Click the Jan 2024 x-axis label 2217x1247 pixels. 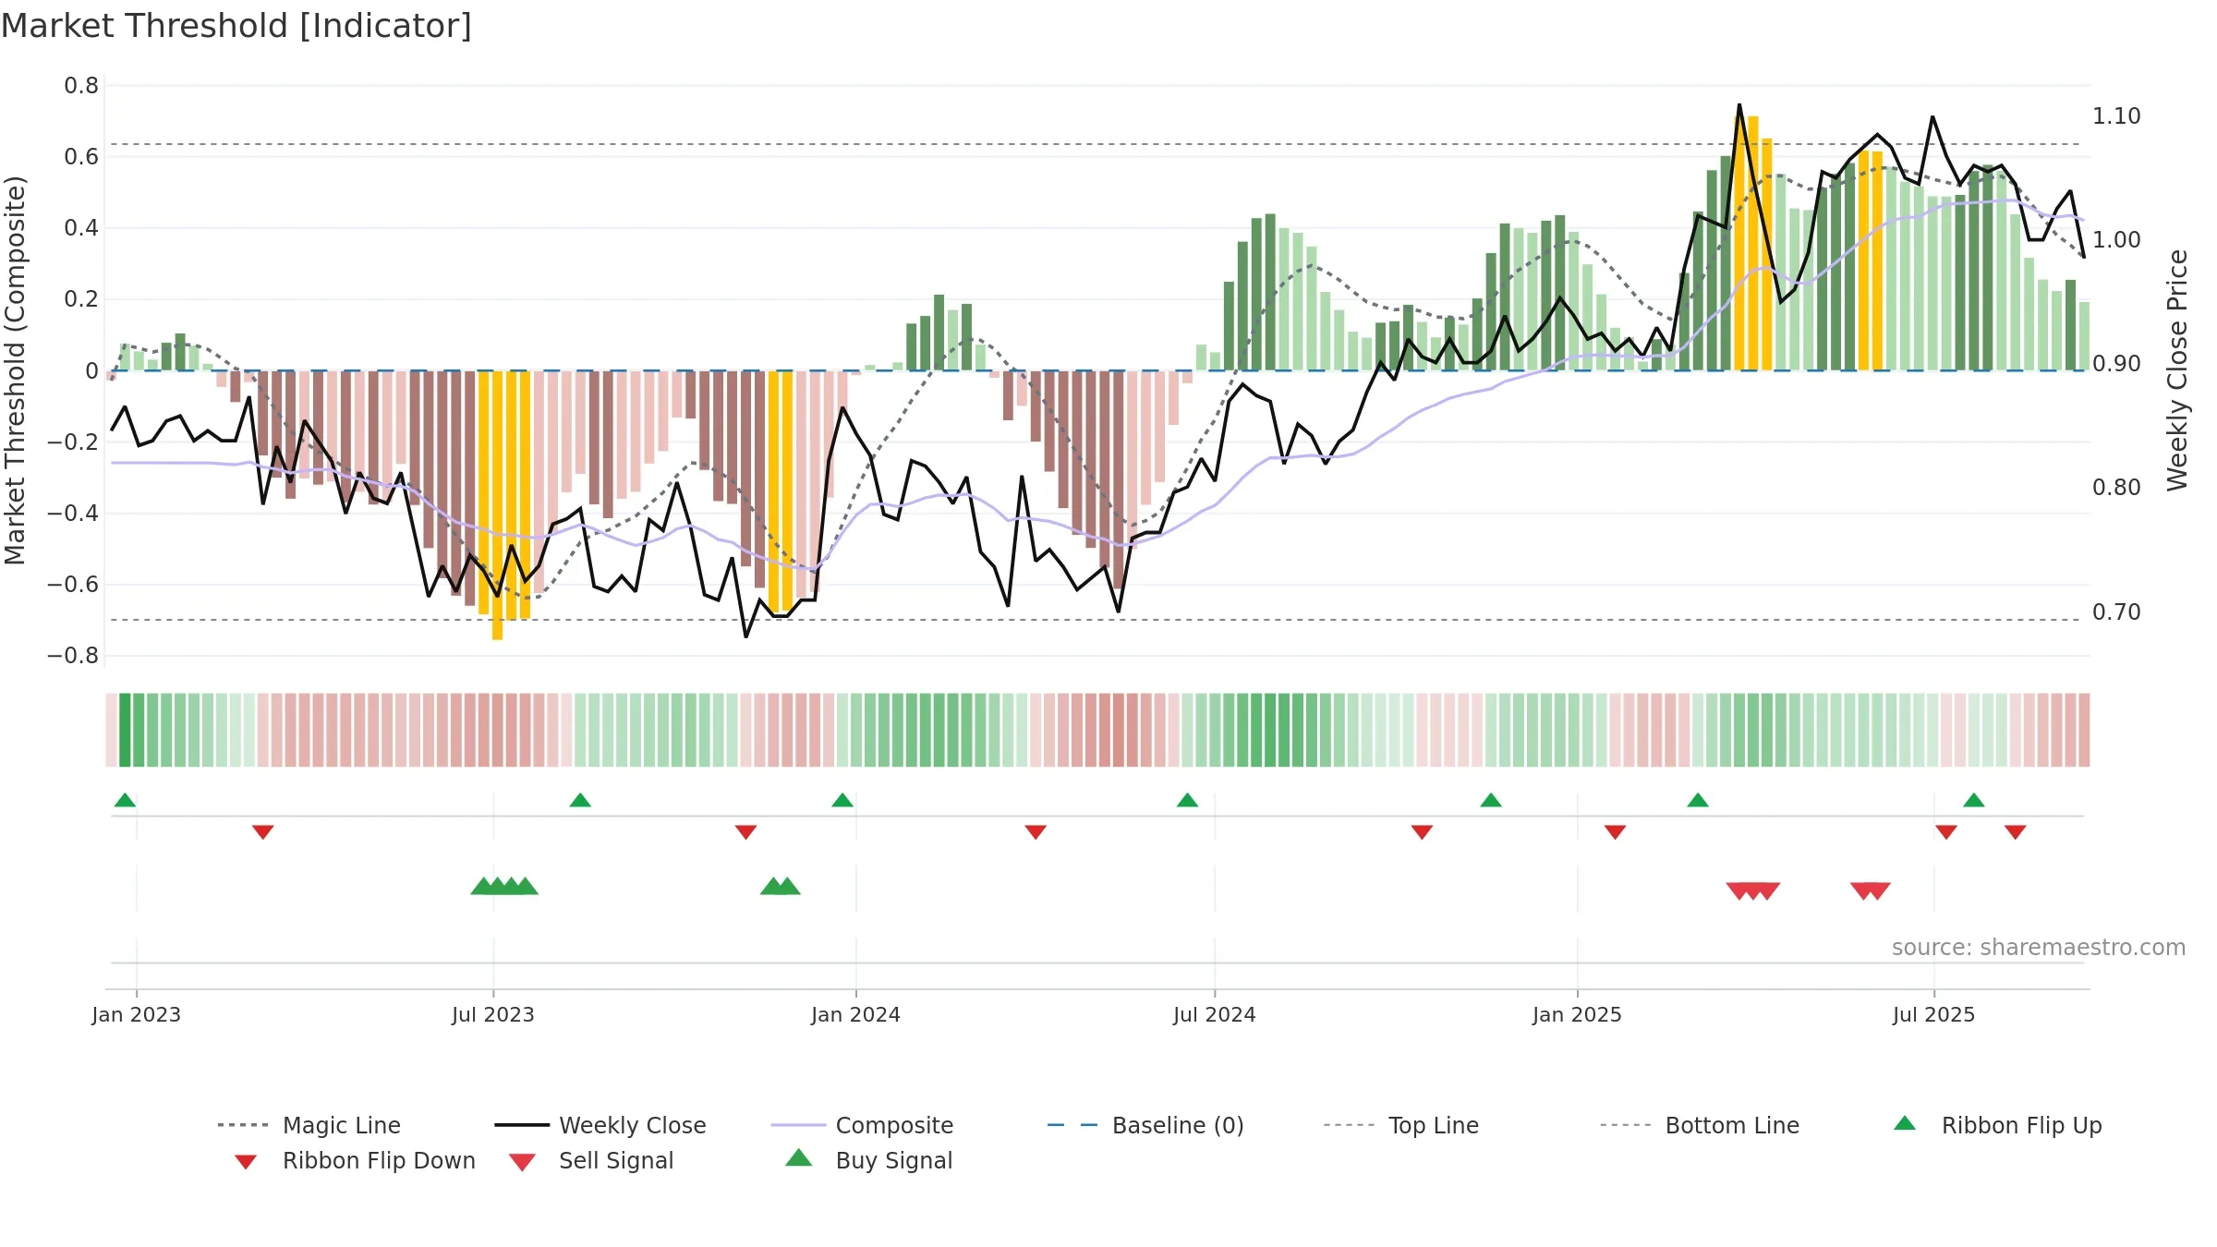pyautogui.click(x=856, y=1014)
